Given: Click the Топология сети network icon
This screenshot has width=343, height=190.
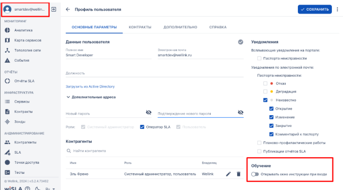Looking at the screenshot, I should click(7, 50).
